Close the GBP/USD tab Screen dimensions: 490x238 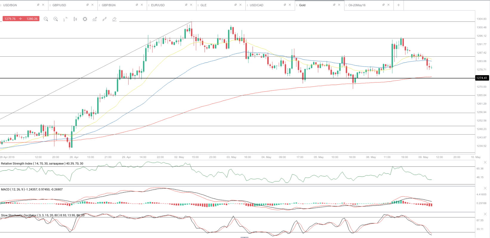(x=92, y=5)
